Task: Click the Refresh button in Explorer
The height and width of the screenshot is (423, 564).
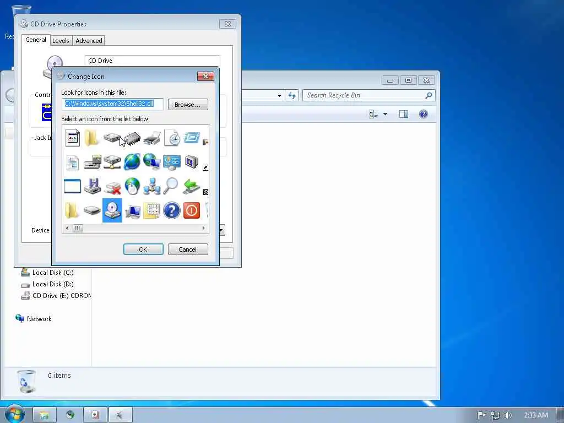Action: tap(292, 96)
